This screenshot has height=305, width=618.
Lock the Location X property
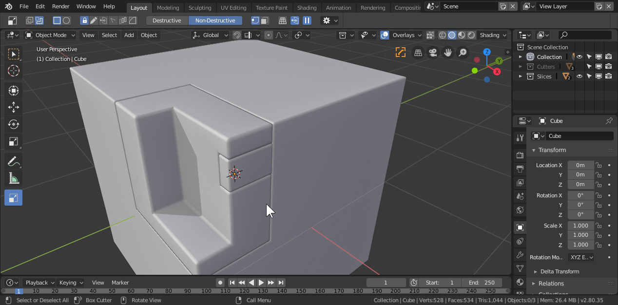click(x=599, y=165)
